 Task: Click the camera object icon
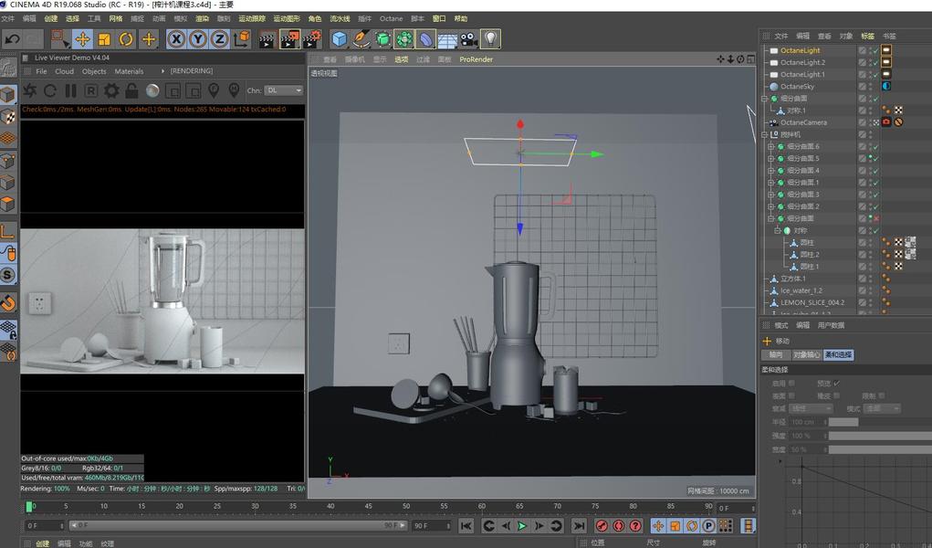tap(468, 39)
